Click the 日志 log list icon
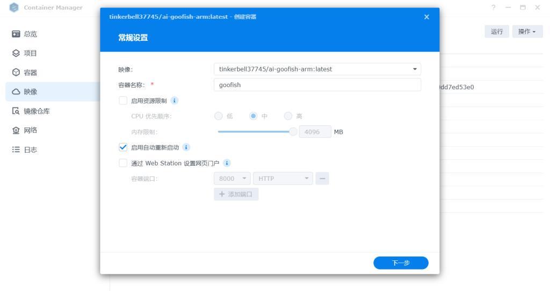The width and height of the screenshot is (550, 291). [16, 150]
